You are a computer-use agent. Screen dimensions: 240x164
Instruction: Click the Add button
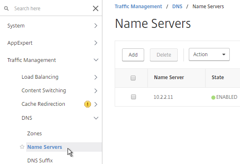click(x=133, y=55)
